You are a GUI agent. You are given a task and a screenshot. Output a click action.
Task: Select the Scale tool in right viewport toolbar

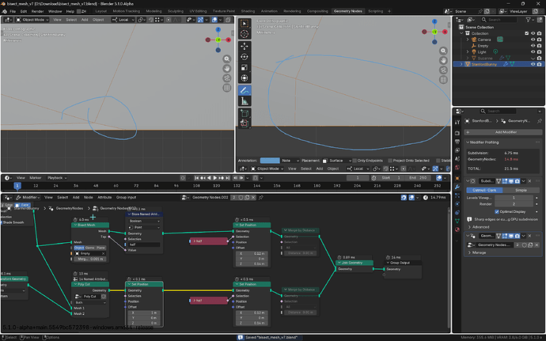pyautogui.click(x=245, y=67)
